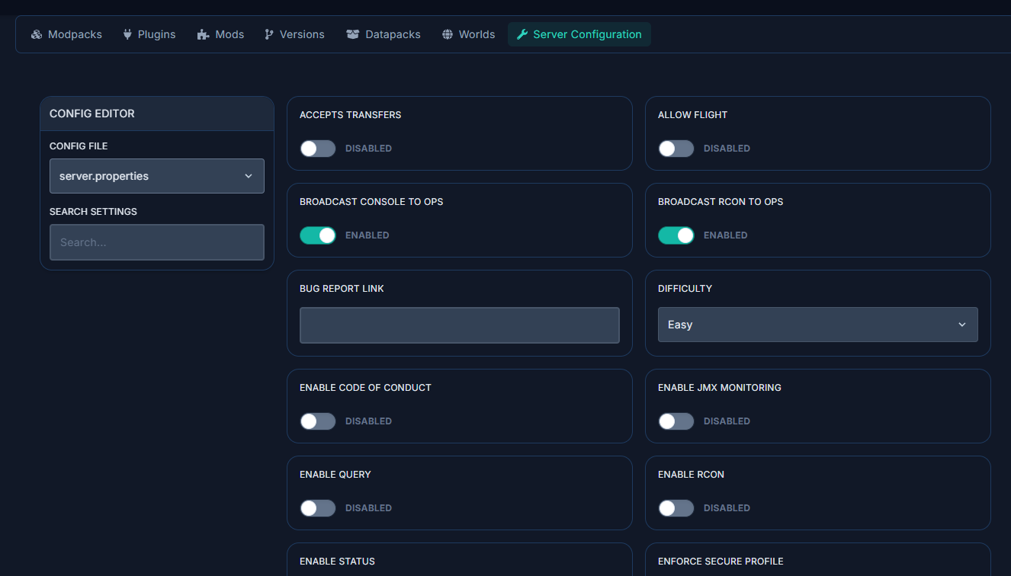Click the Plugins plug icon

click(127, 34)
